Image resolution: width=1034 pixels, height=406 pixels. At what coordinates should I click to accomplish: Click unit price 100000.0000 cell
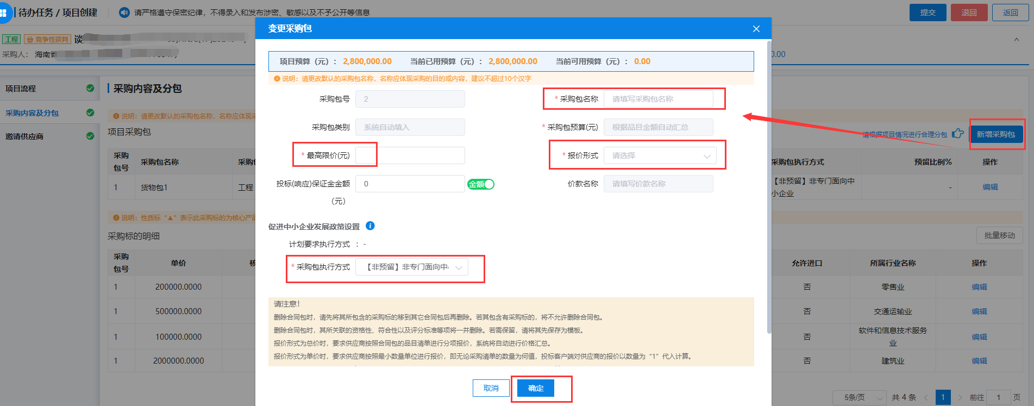pos(178,336)
